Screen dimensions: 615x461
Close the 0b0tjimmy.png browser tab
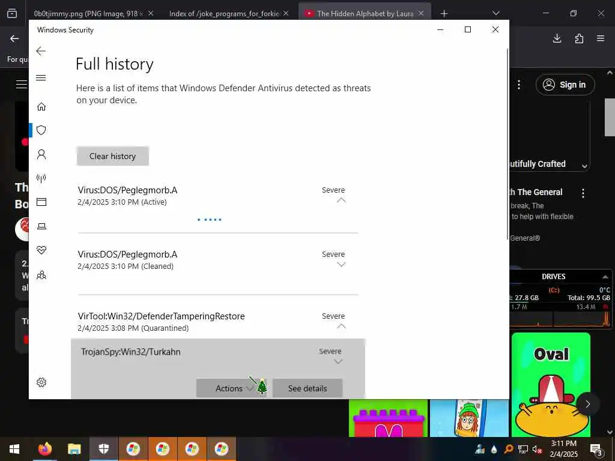[x=151, y=13]
